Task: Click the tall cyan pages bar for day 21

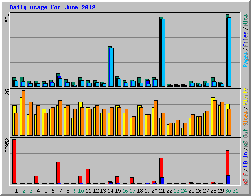Action: pos(163,52)
